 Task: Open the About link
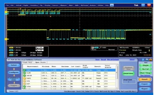[132, 59]
